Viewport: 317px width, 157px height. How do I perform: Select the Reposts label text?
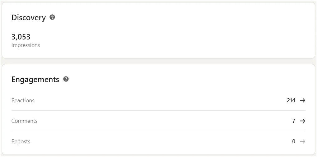[21, 141]
